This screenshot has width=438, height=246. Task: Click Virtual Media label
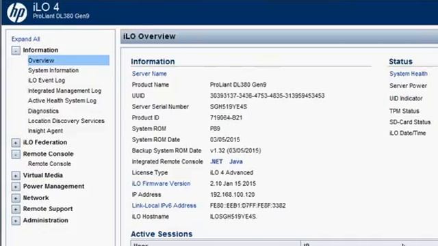click(42, 175)
